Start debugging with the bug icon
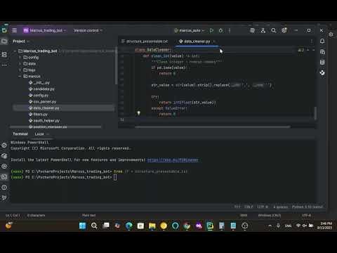The width and height of the screenshot is (337, 253). (220, 30)
